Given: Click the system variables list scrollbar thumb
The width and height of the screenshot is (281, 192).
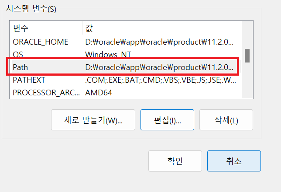Looking at the screenshot, I should (x=247, y=56).
